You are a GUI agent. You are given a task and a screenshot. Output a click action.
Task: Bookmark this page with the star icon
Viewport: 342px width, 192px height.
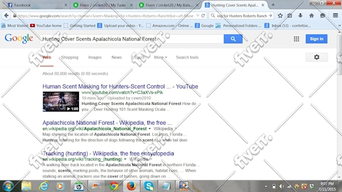click(x=280, y=16)
